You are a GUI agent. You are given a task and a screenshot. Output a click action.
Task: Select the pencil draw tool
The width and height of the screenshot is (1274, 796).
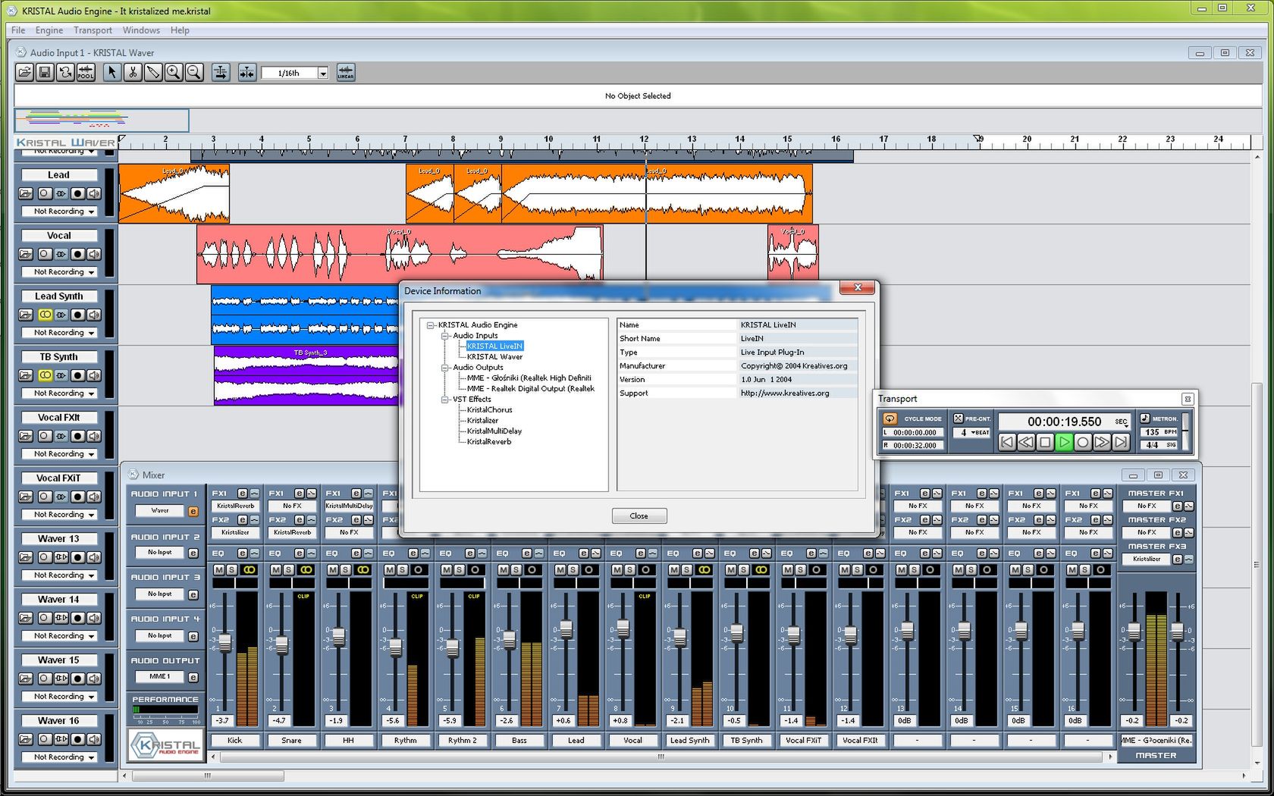coord(153,73)
